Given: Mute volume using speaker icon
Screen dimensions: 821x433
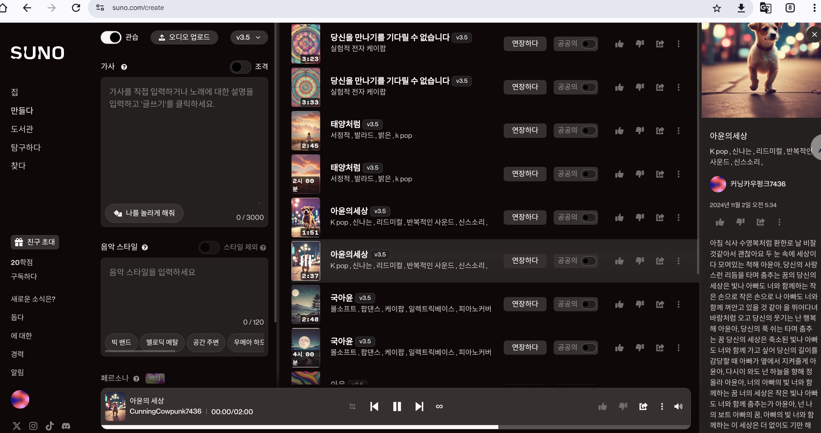Looking at the screenshot, I should (678, 407).
